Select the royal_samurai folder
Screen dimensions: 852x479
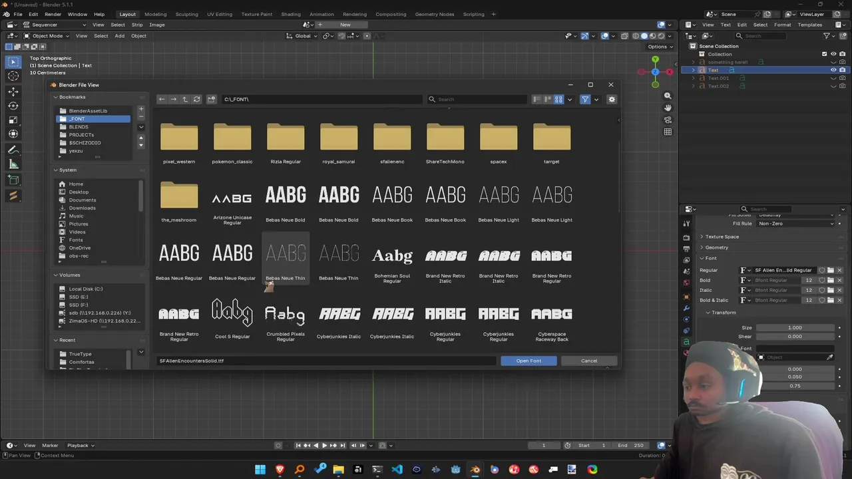pyautogui.click(x=339, y=143)
